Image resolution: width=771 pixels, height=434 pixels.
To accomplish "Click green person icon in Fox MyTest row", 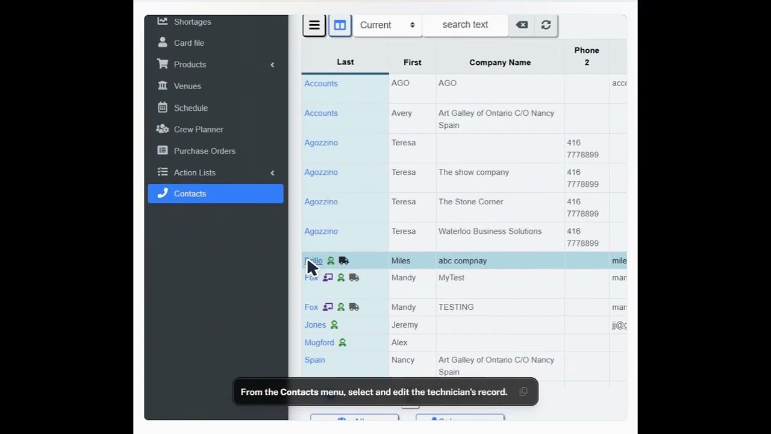I will coord(341,278).
